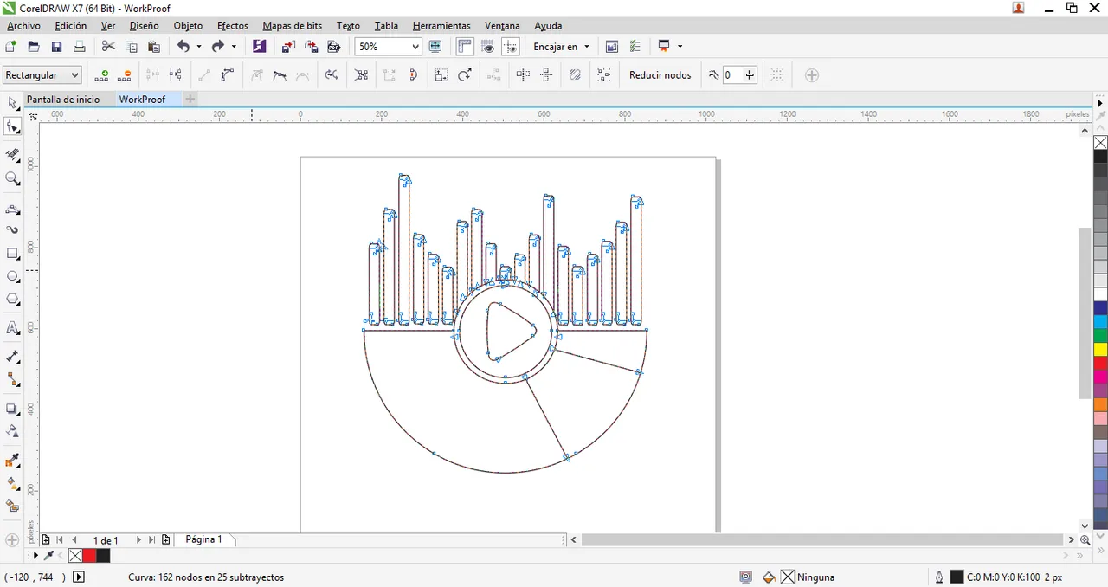Viewport: 1108px width, 587px height.
Task: Pick the yellow palette swatch
Action: 1100,349
